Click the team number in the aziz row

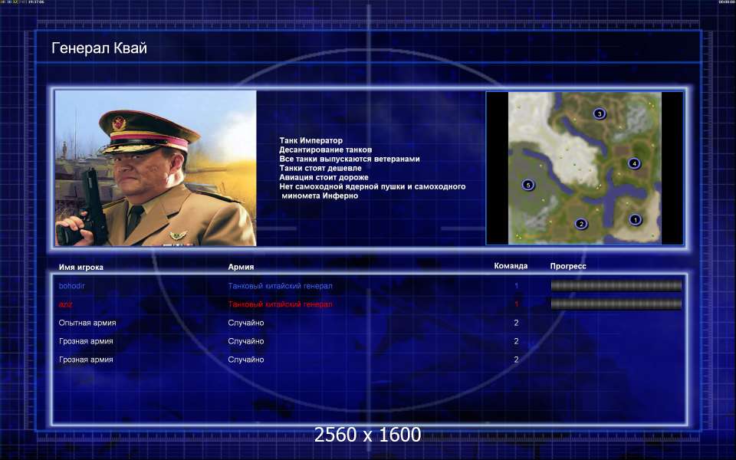pos(516,304)
